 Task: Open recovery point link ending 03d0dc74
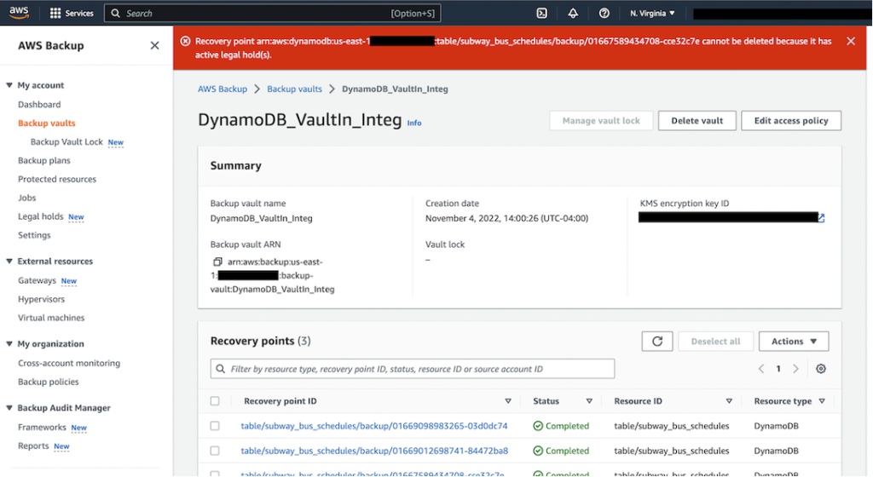click(374, 426)
